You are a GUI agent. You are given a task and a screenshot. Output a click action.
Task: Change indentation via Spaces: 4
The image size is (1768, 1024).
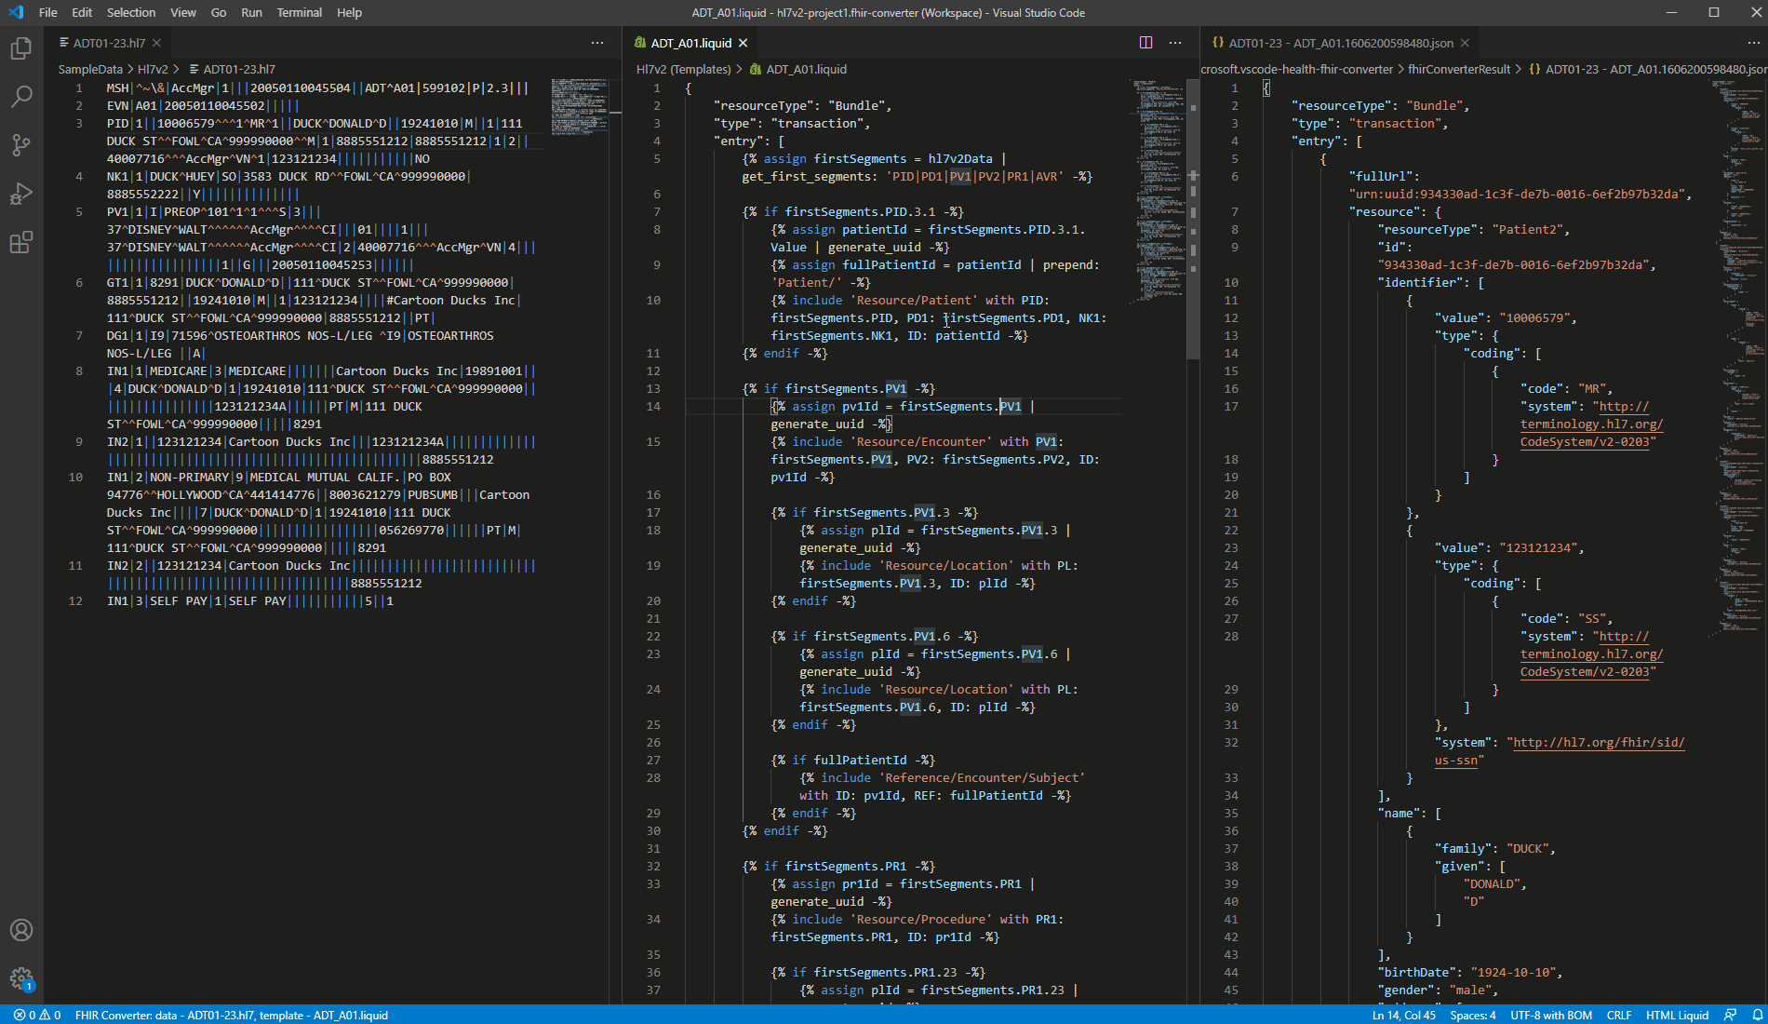click(x=1473, y=1015)
